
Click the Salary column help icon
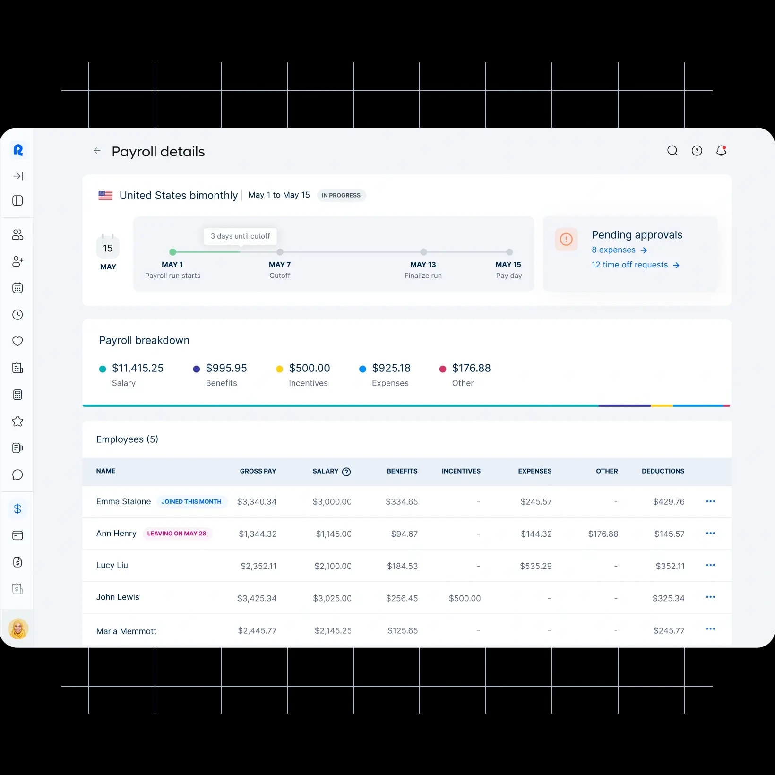(x=346, y=472)
